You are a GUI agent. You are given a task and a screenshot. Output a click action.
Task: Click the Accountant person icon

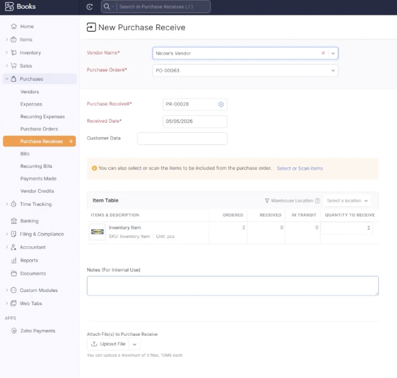(14, 247)
